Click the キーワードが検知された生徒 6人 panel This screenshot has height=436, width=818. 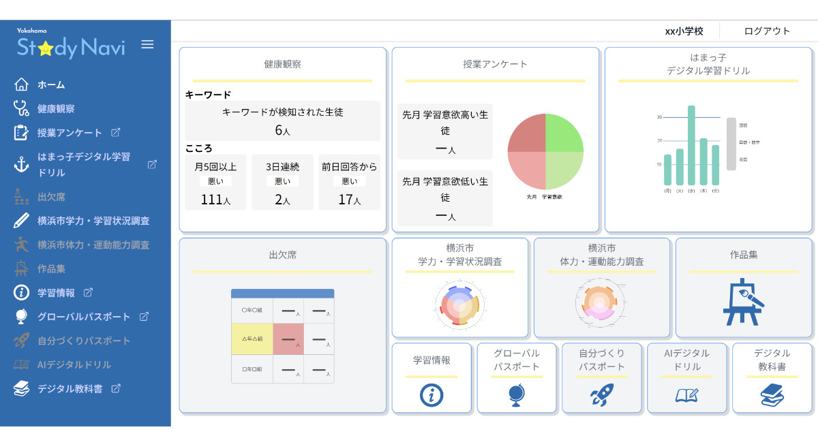click(282, 121)
